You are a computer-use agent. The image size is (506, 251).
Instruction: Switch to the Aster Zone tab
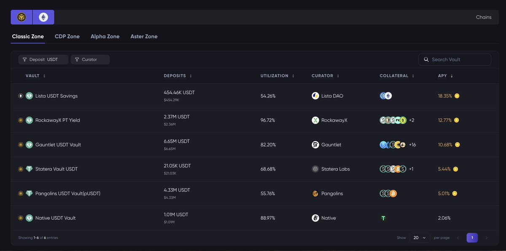(x=144, y=37)
